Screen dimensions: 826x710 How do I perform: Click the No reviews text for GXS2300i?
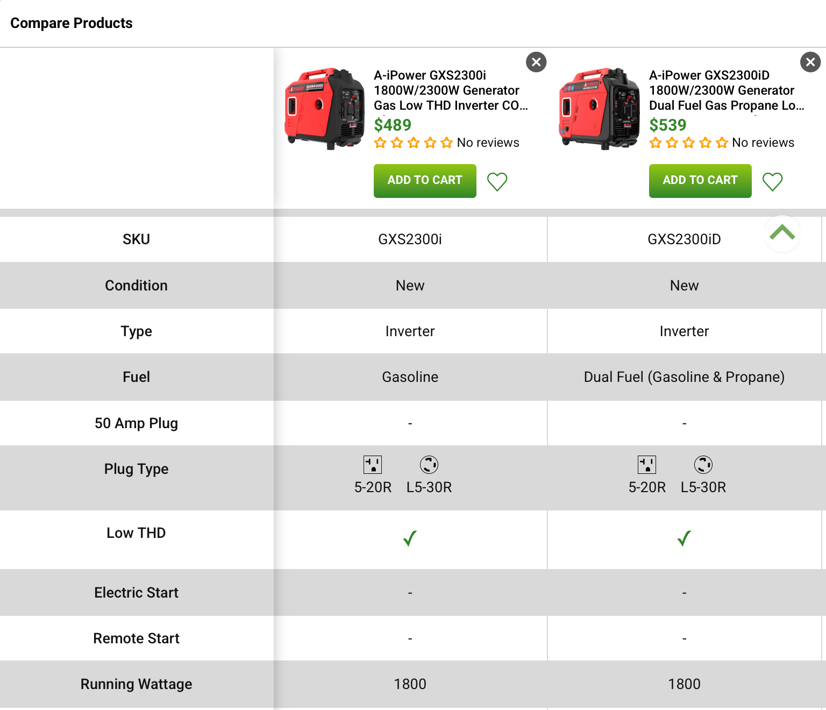[x=488, y=143]
